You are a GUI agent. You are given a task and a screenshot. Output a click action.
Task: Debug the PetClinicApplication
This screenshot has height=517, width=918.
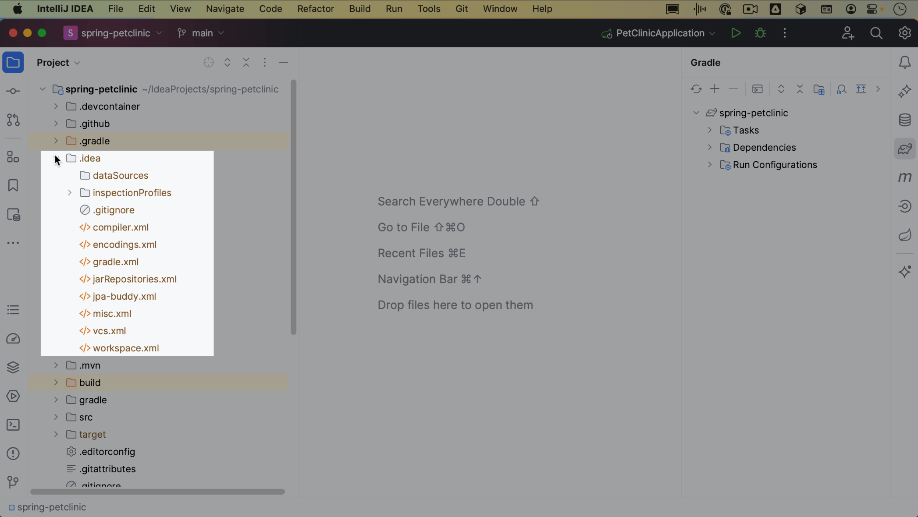pyautogui.click(x=760, y=33)
